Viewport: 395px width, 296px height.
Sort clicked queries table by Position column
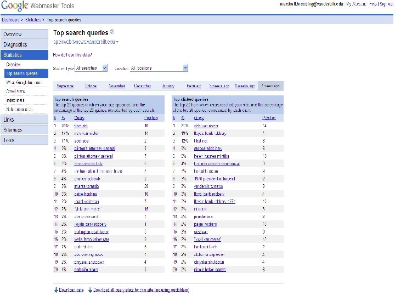coord(269,118)
